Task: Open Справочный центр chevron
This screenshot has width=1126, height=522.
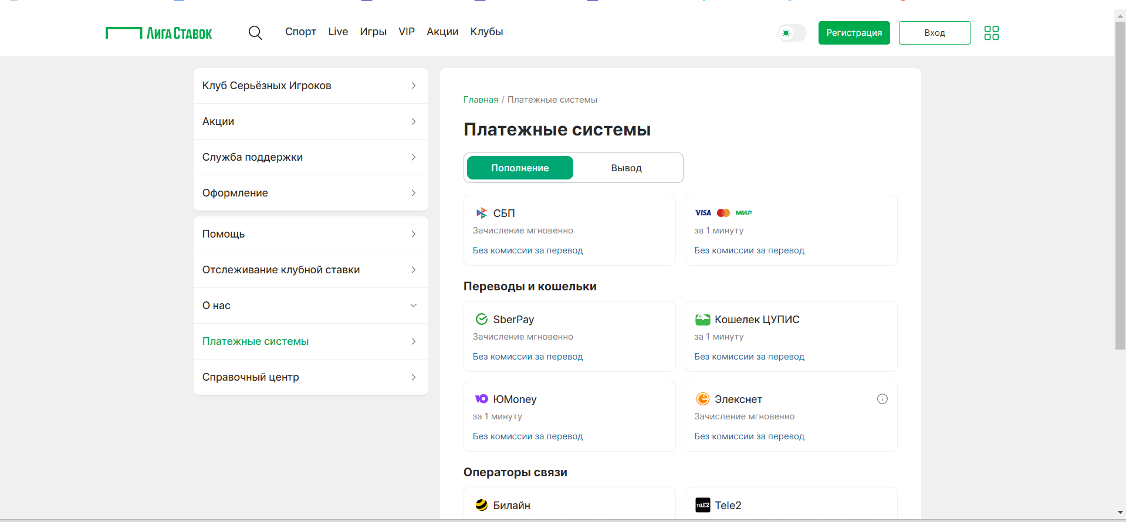Action: click(x=414, y=377)
